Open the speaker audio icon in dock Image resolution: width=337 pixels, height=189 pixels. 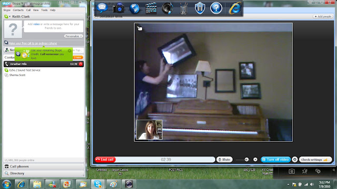[x=167, y=8]
